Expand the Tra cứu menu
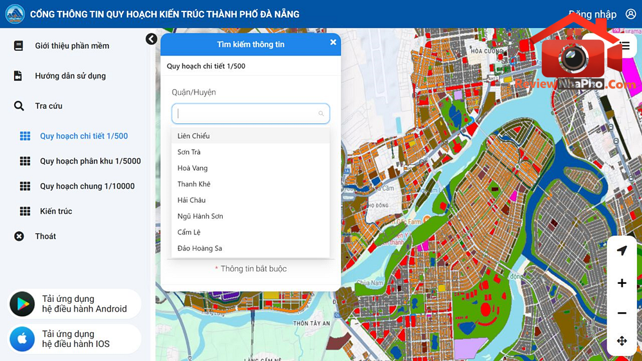642x361 pixels. (x=49, y=106)
